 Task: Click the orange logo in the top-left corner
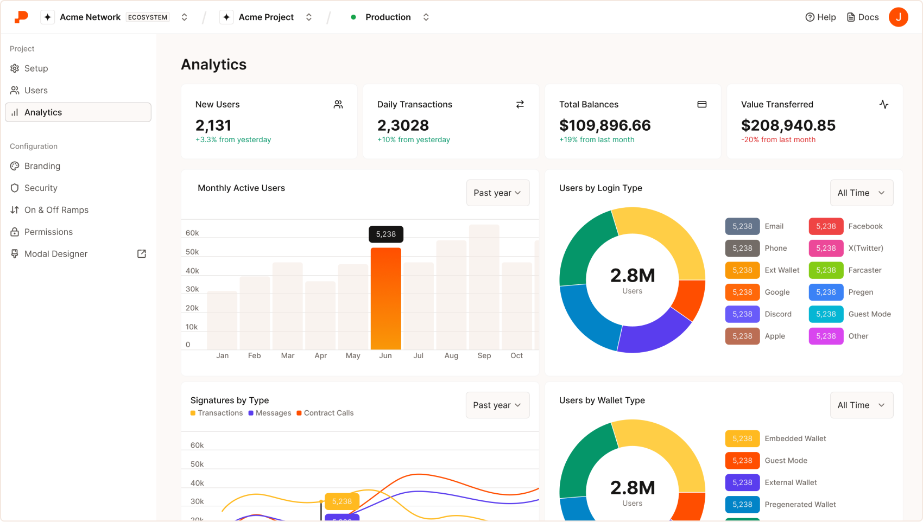(21, 17)
